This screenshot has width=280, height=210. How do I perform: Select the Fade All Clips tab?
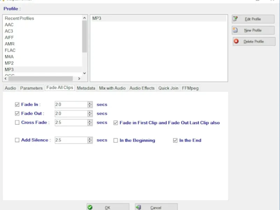(x=59, y=88)
